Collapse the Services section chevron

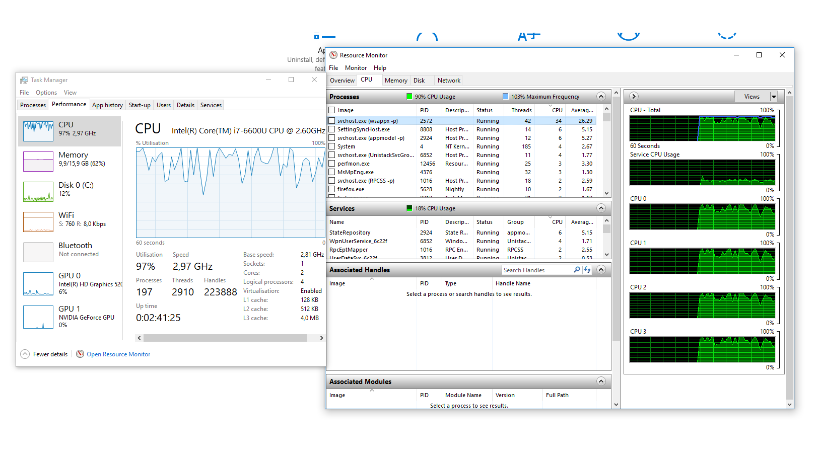(601, 208)
